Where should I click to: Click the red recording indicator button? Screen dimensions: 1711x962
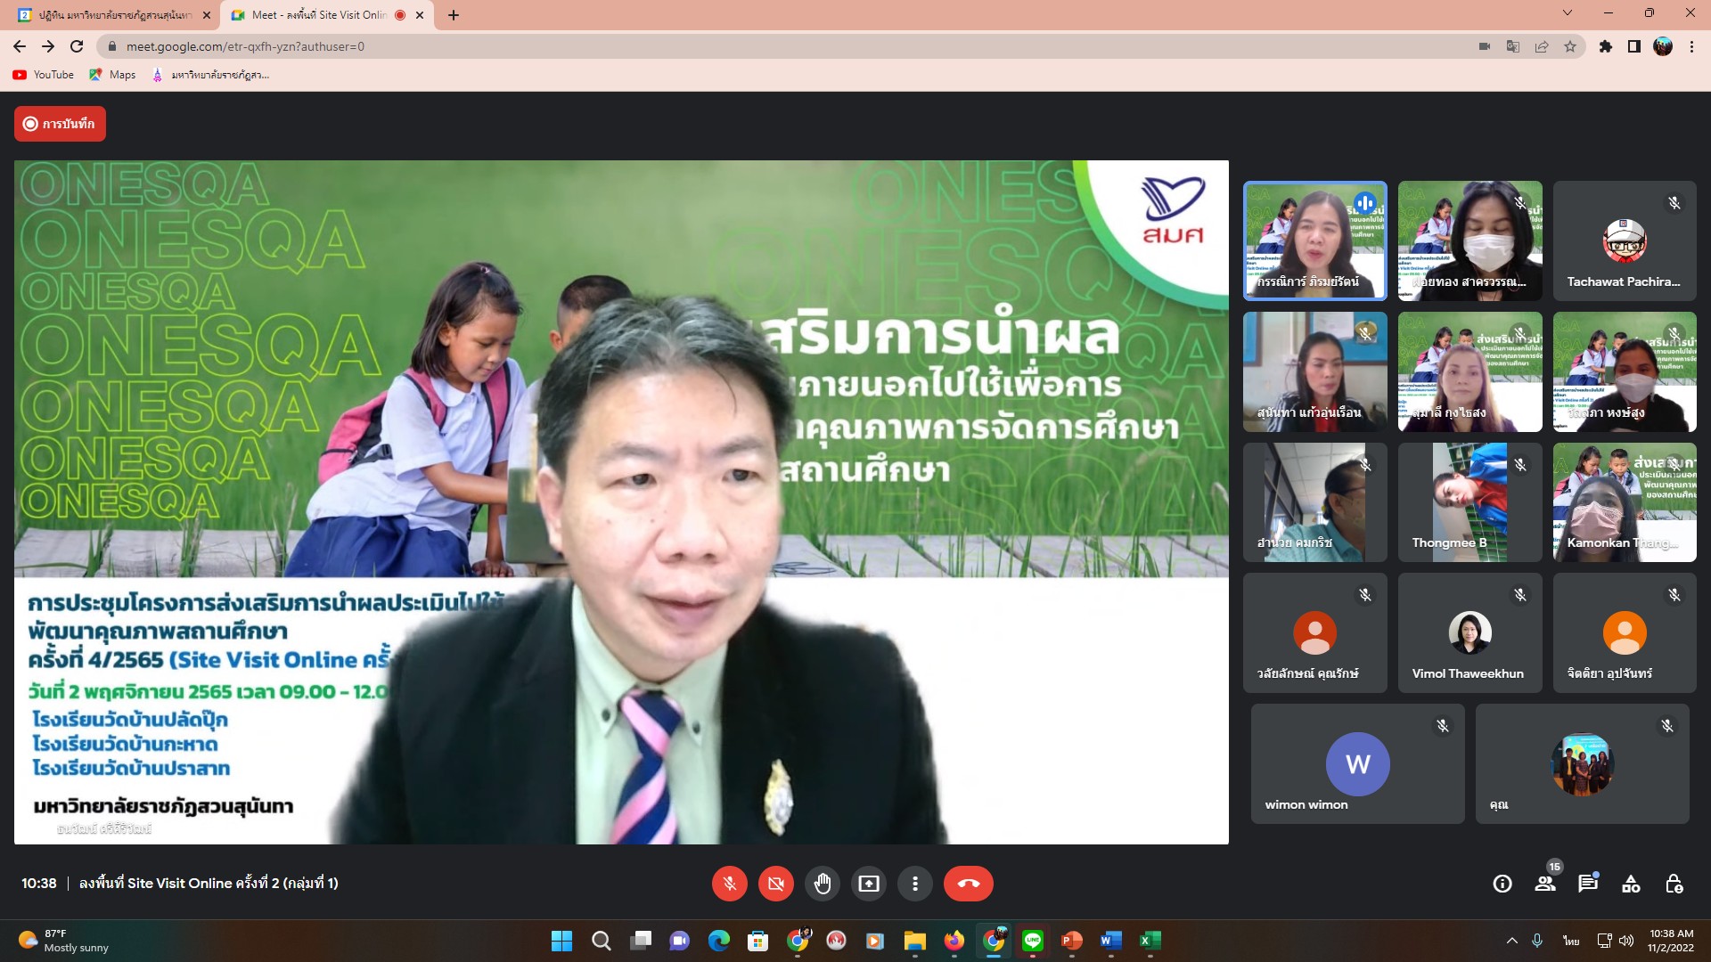[60, 124]
